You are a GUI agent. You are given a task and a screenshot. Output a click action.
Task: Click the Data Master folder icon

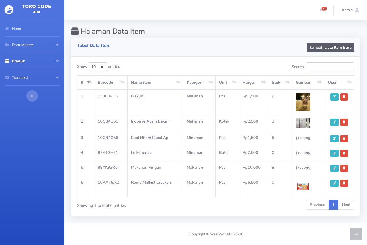(7, 45)
